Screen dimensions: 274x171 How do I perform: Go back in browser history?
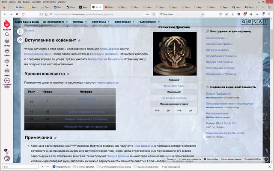[5, 14]
